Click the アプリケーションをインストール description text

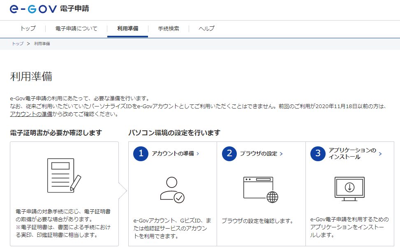[x=349, y=227]
